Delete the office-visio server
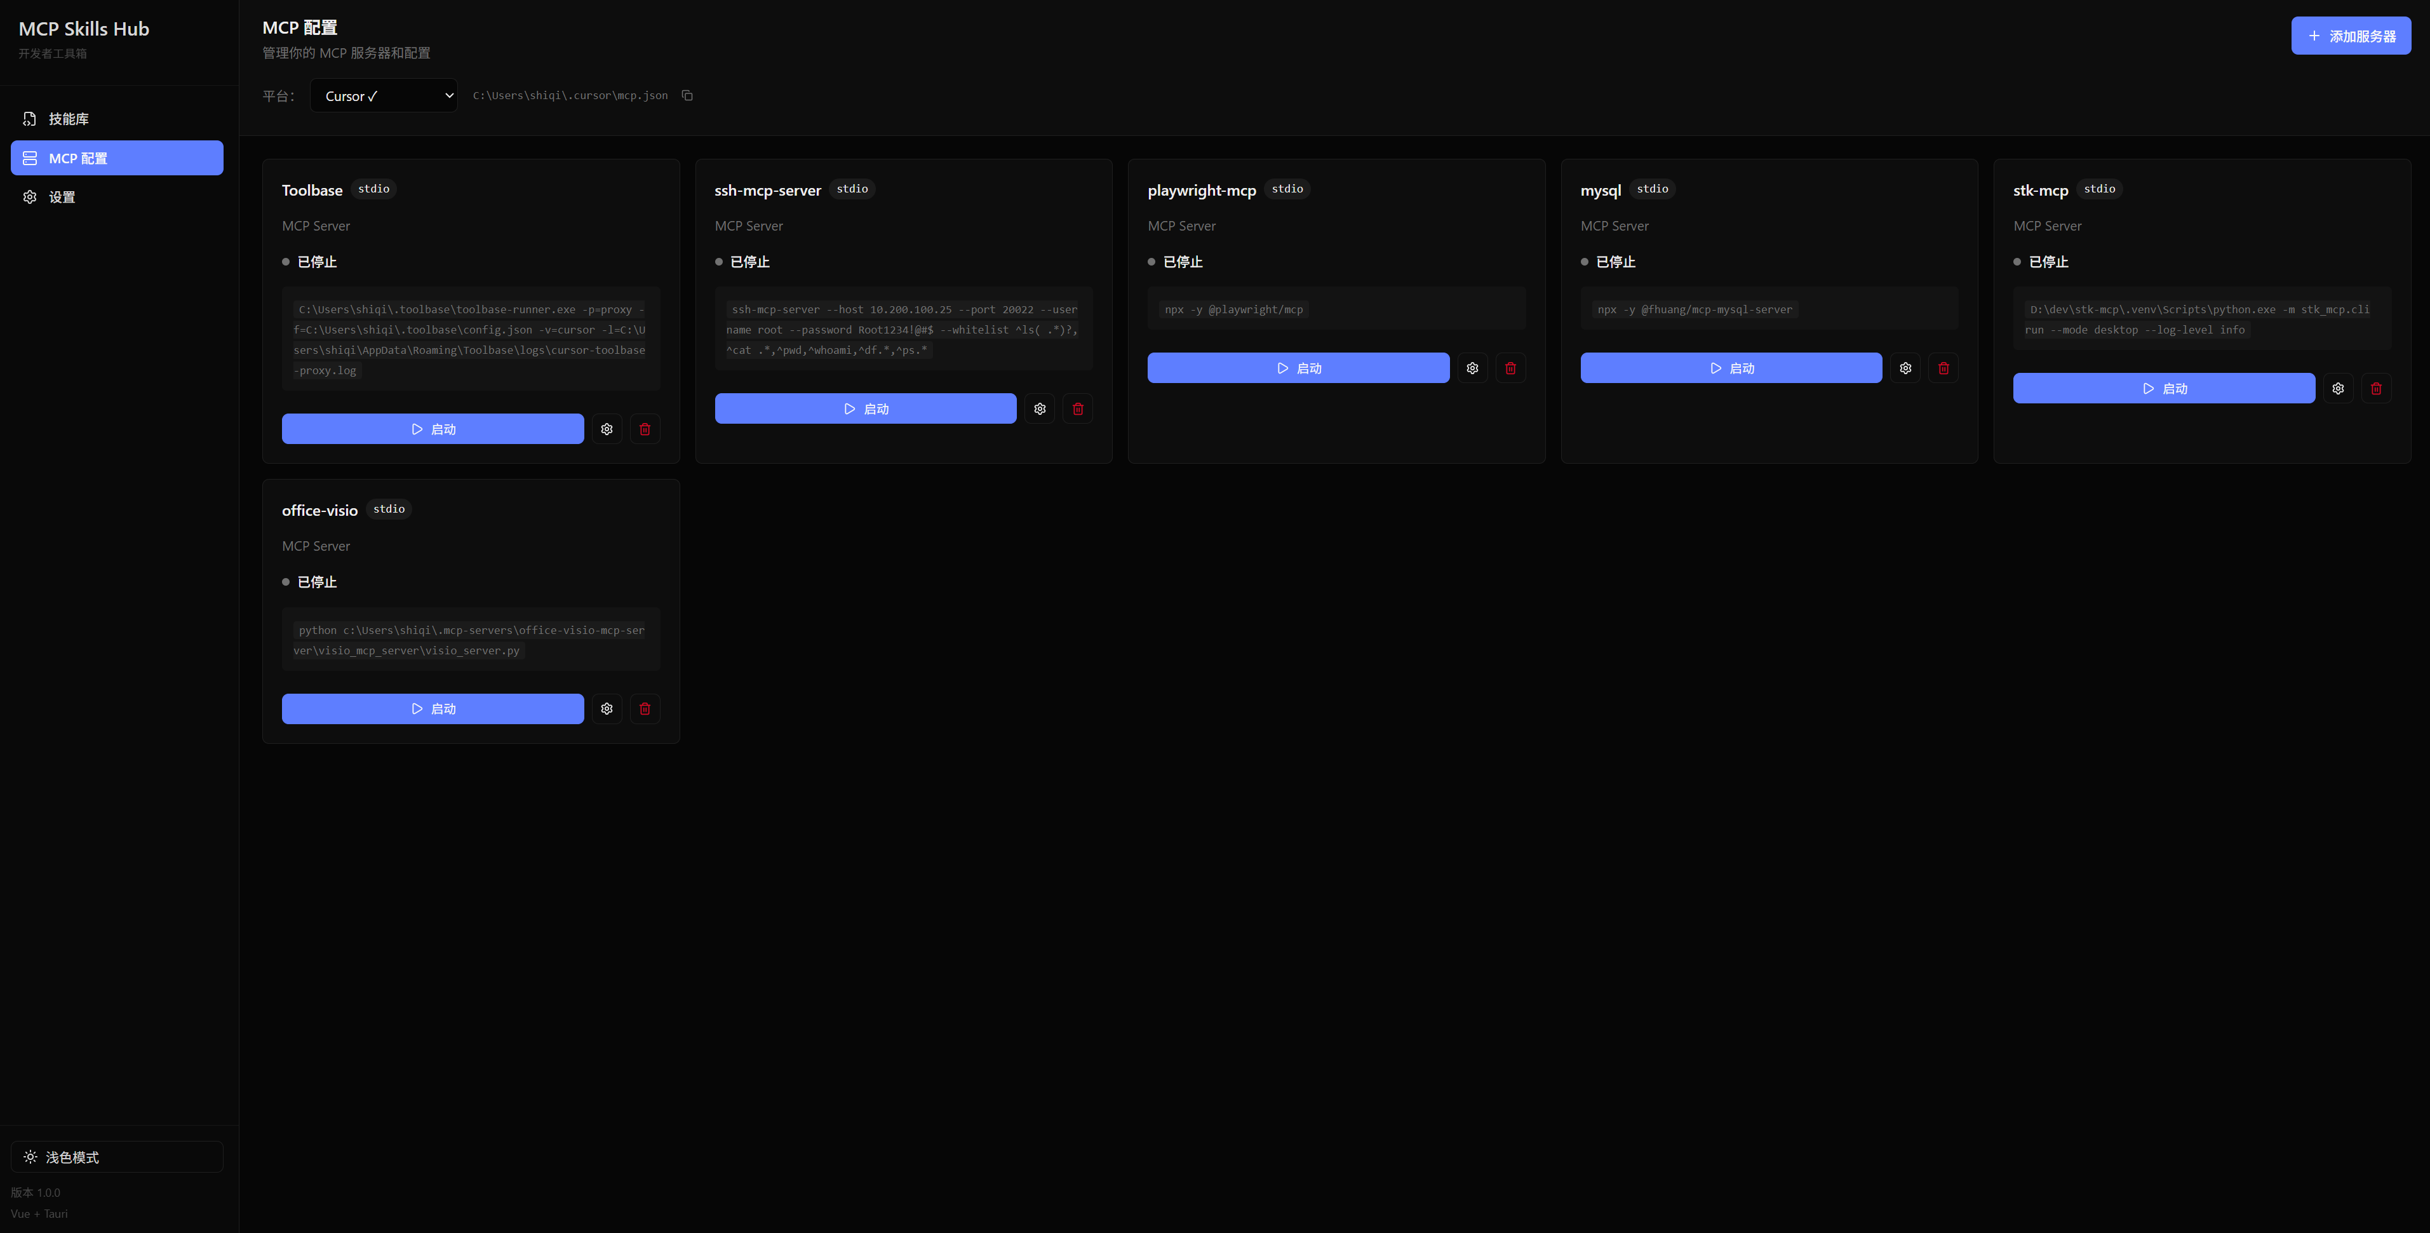The image size is (2430, 1233). [645, 708]
